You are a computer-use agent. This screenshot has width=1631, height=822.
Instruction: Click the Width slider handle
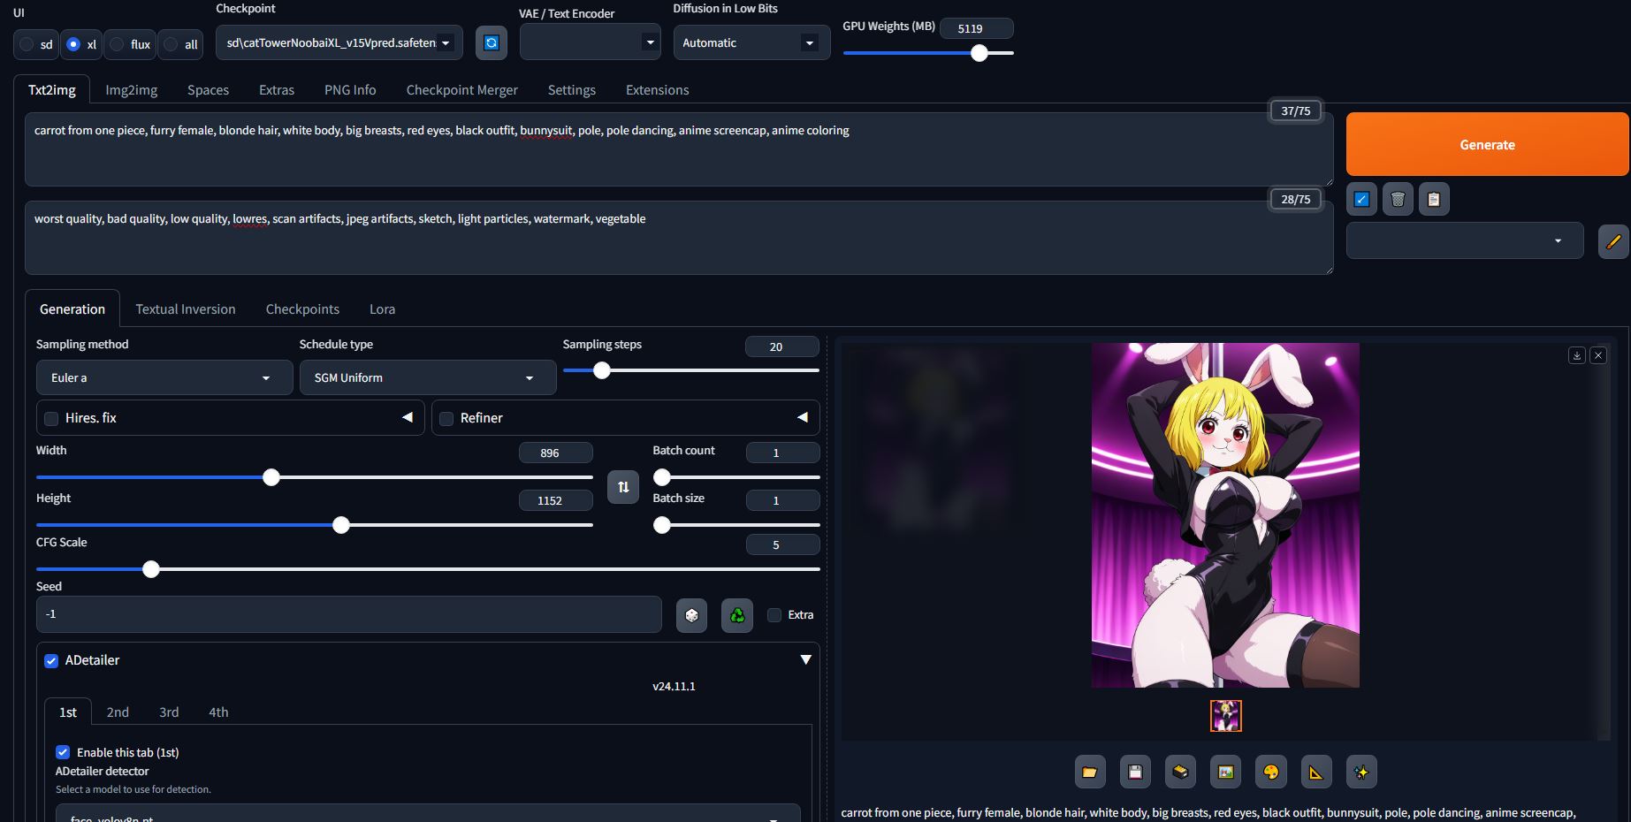271,477
